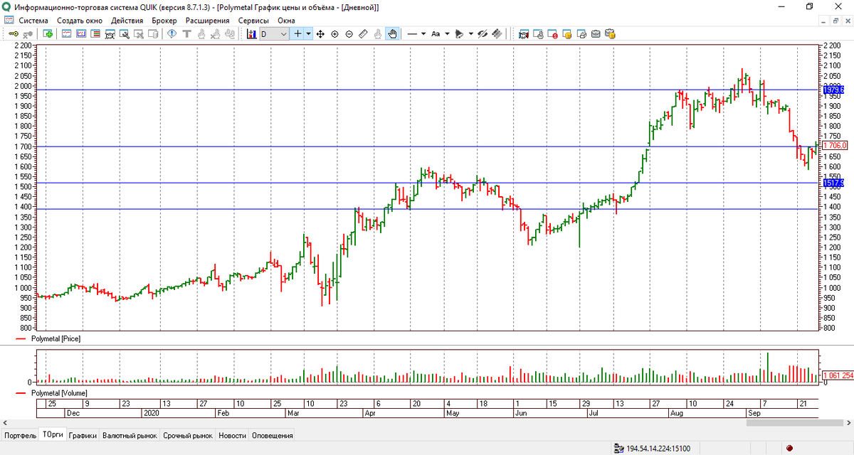Image resolution: width=854 pixels, height=455 pixels.
Task: Click the window with printer icon
Action: tap(581, 33)
